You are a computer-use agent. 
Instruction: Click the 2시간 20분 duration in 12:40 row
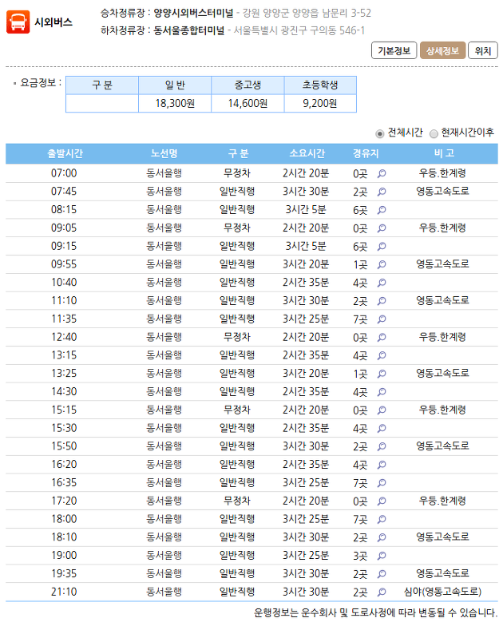coord(306,337)
